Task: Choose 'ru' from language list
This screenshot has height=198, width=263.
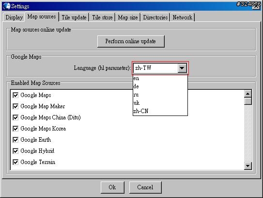Action: point(160,95)
